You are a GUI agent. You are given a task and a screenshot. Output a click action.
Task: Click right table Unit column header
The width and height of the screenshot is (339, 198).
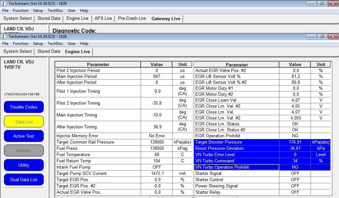pos(321,64)
